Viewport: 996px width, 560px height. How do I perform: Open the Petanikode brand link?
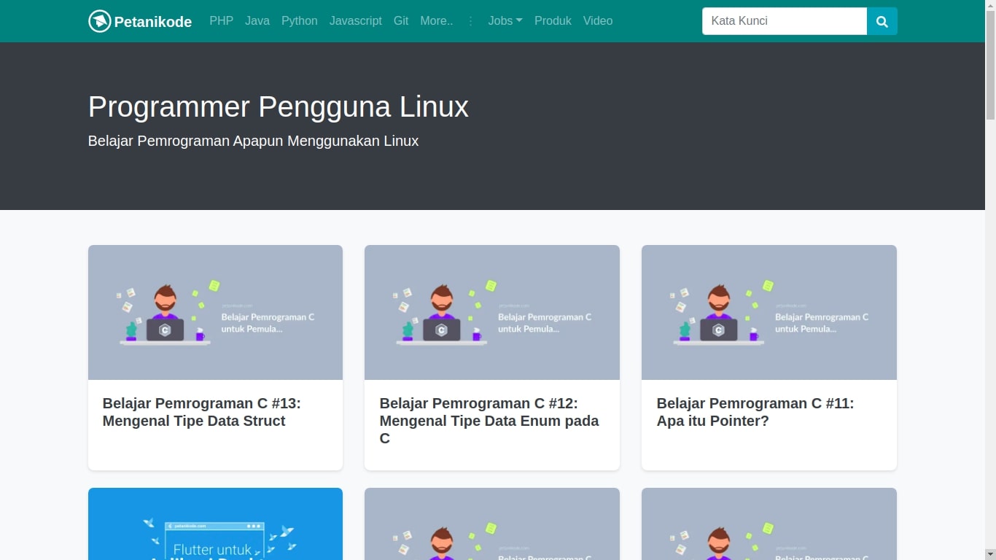[x=140, y=21]
